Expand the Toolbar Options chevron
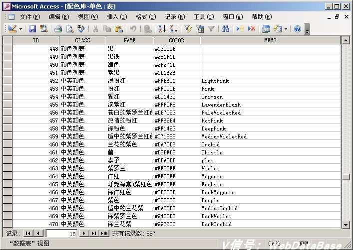Image resolution: width=353 pixels, height=250 pixels. pos(307,29)
